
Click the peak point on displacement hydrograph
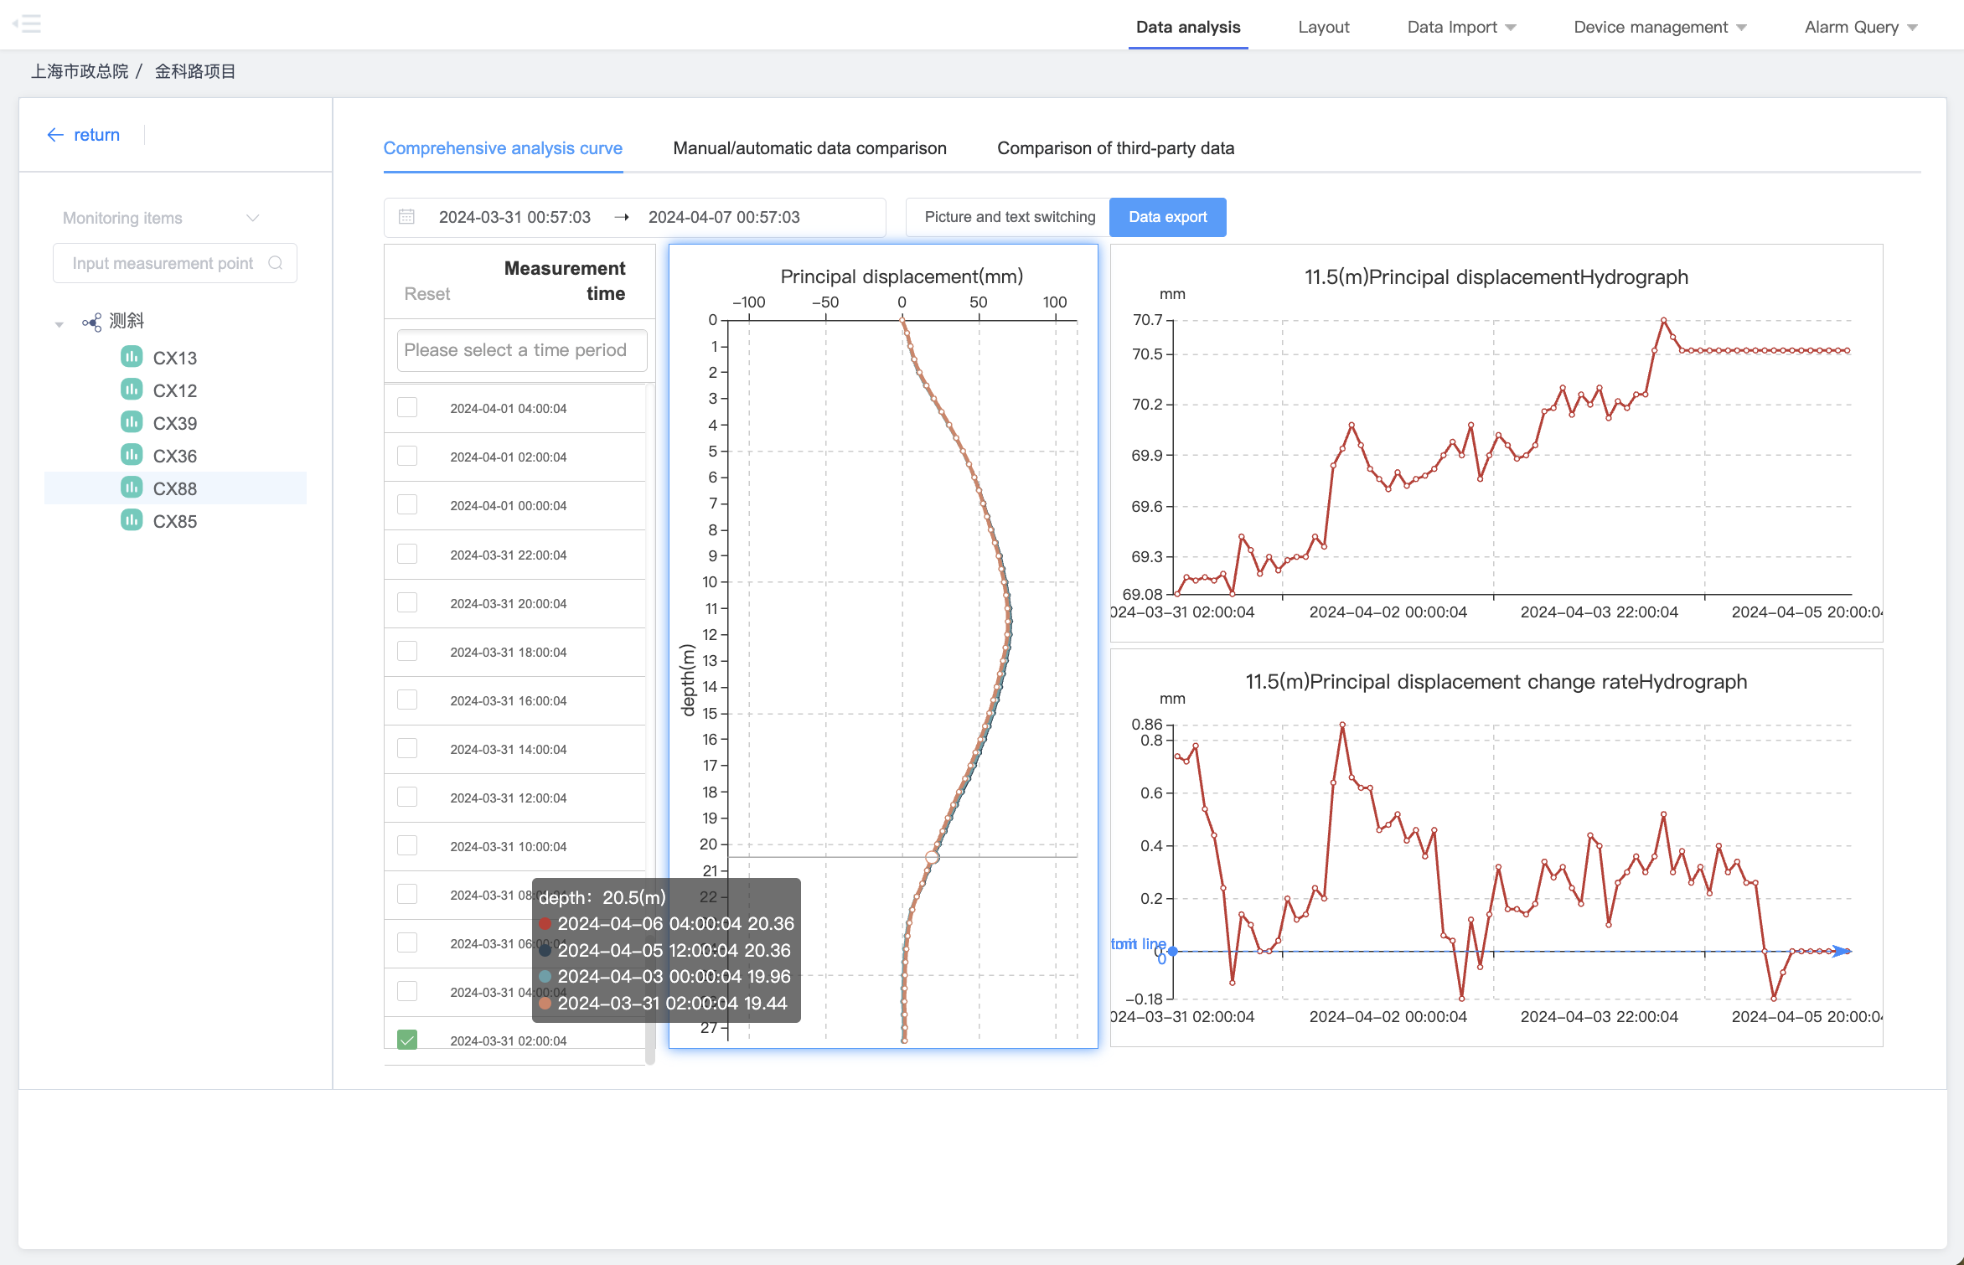coord(1663,320)
